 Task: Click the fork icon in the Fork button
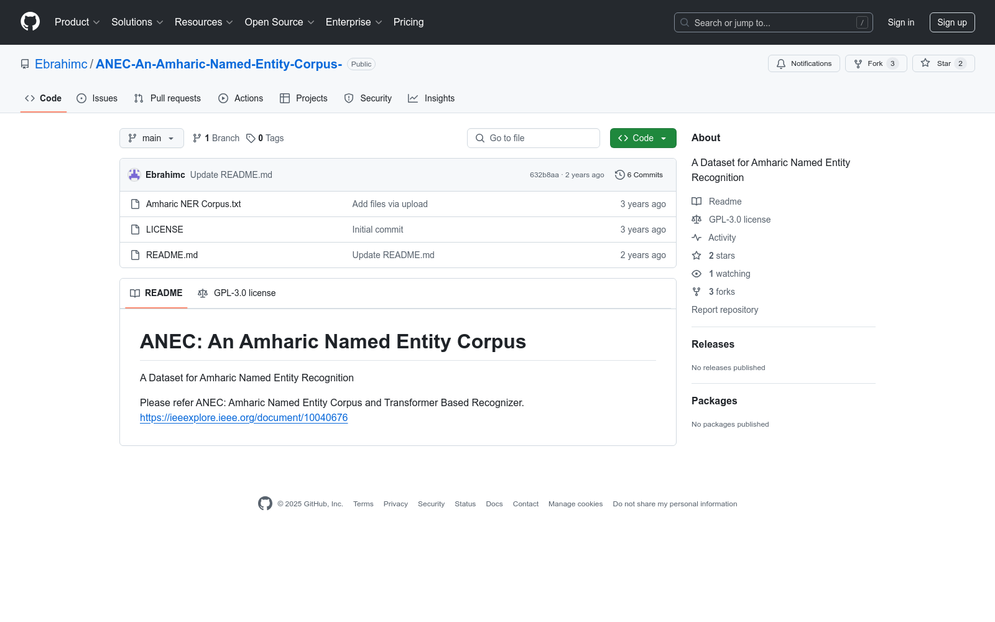click(858, 63)
